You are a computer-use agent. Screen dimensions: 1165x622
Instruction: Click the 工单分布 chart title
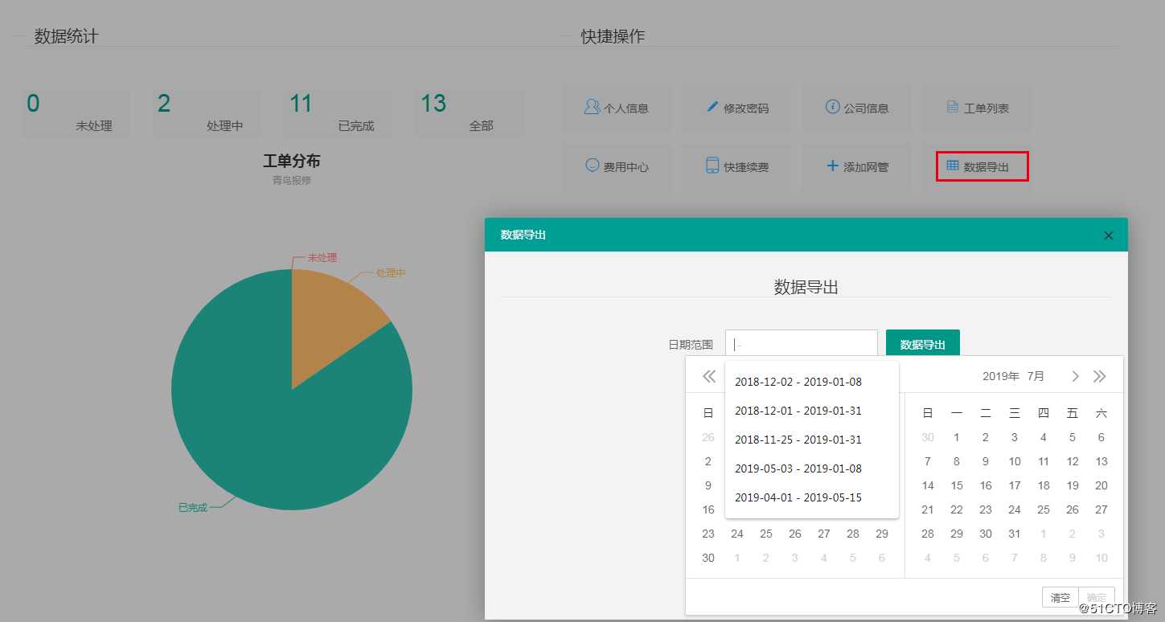click(292, 162)
